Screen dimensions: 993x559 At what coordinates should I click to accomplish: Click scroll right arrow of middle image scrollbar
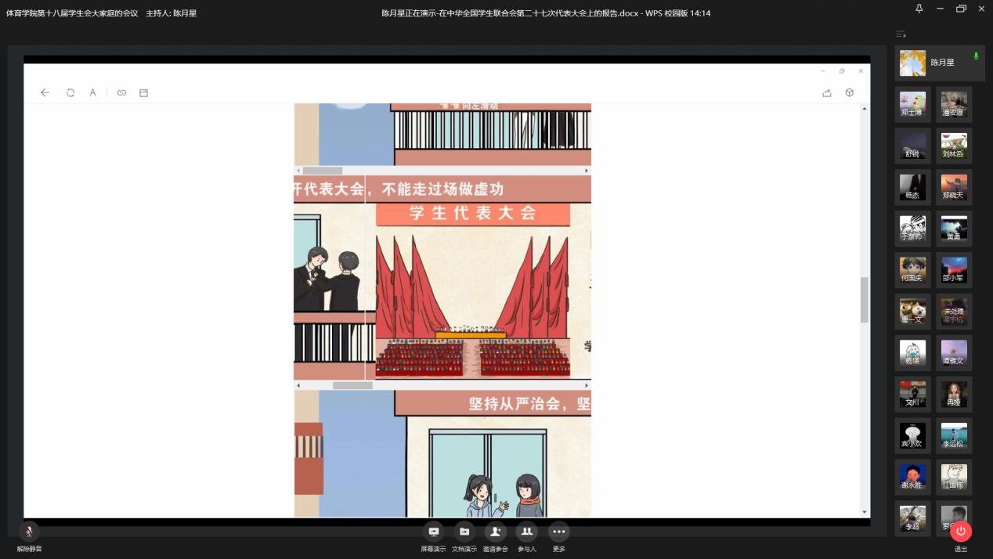tap(587, 385)
